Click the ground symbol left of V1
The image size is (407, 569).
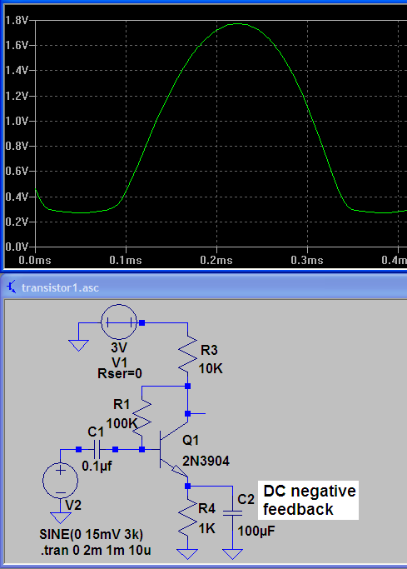click(x=78, y=346)
